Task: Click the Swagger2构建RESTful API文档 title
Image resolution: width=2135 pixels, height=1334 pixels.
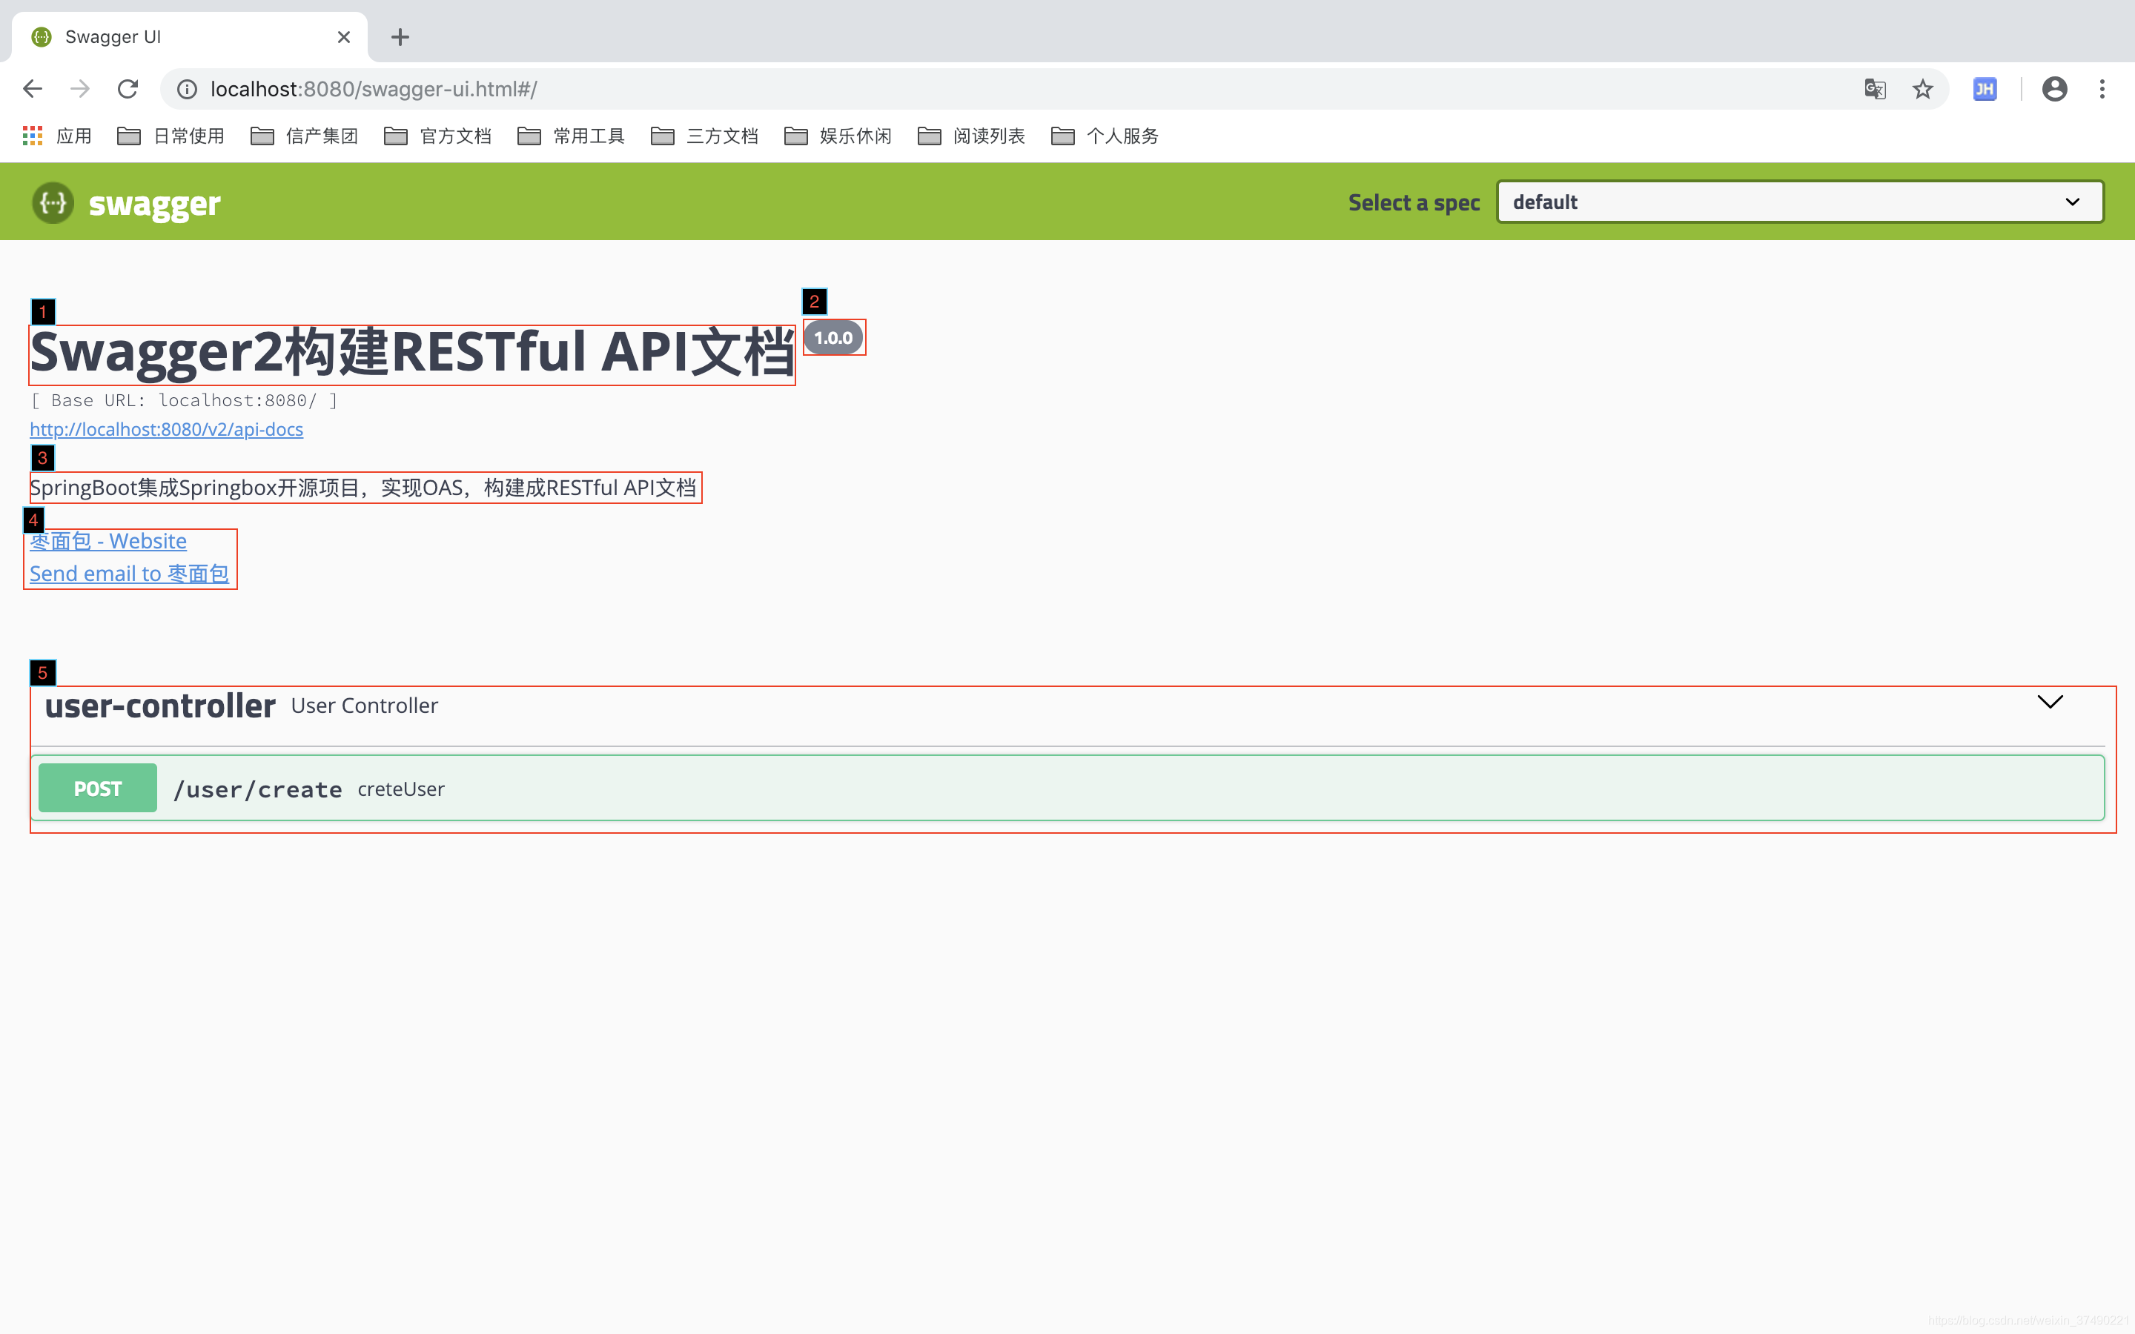Action: [412, 354]
